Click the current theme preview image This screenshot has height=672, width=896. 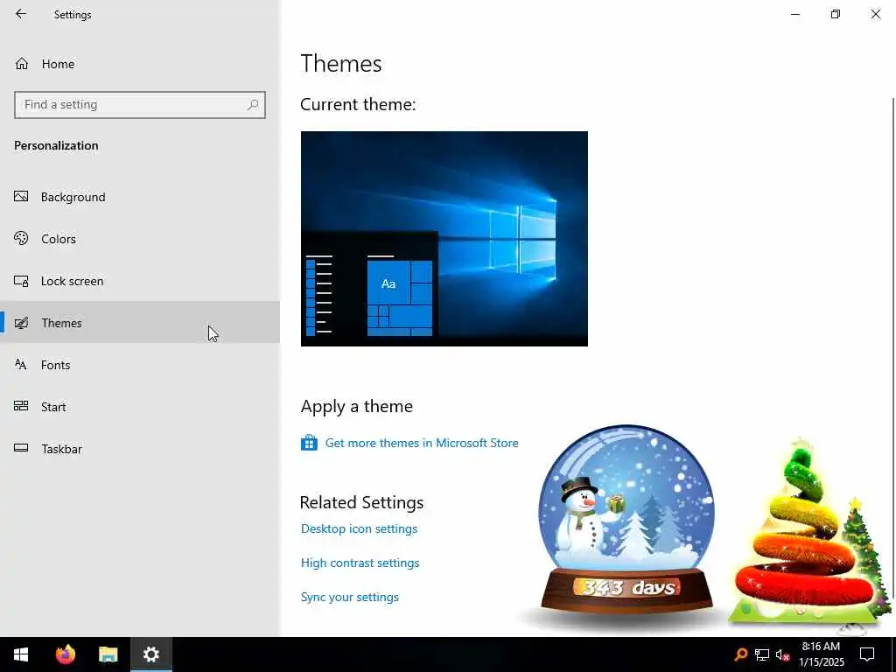[x=444, y=238]
